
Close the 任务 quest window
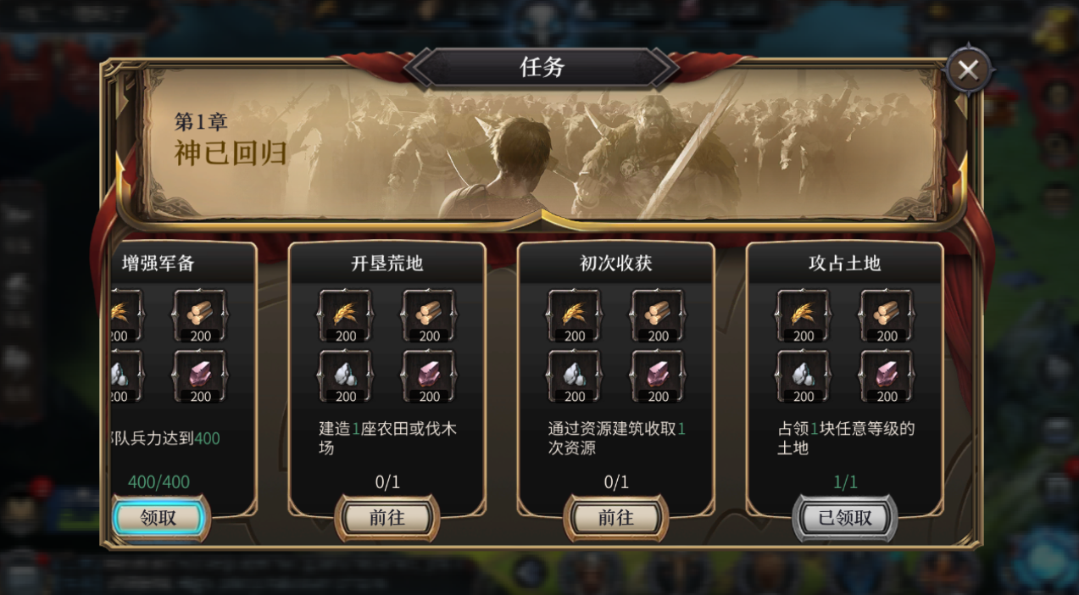coord(968,70)
